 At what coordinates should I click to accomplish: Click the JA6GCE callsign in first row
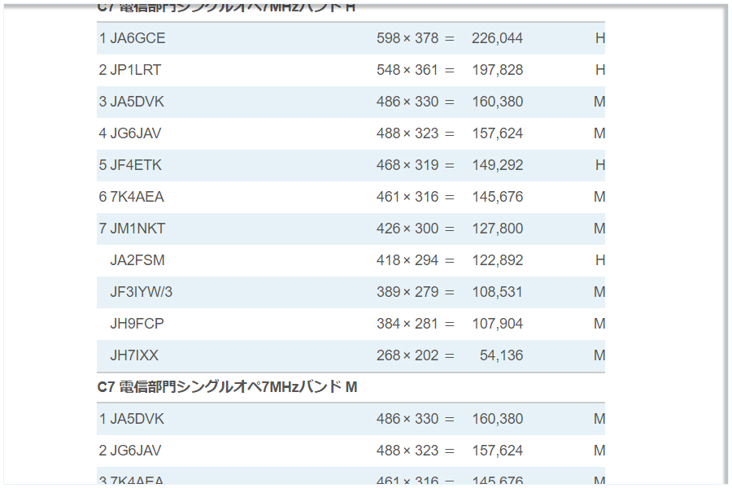137,38
